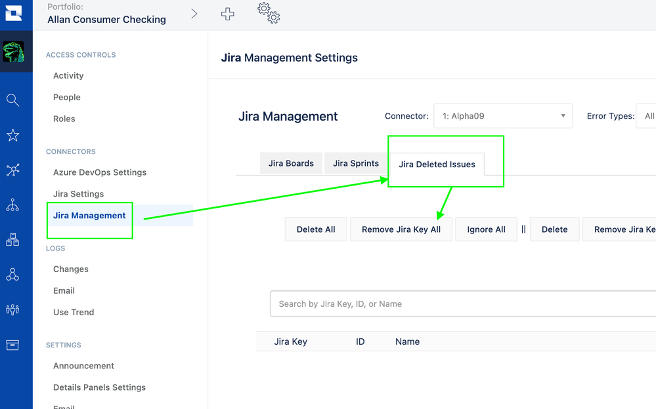Open the archive box icon in sidebar
This screenshot has width=656, height=409.
click(12, 345)
